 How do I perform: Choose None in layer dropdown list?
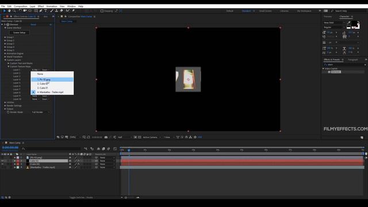[x=52, y=74]
